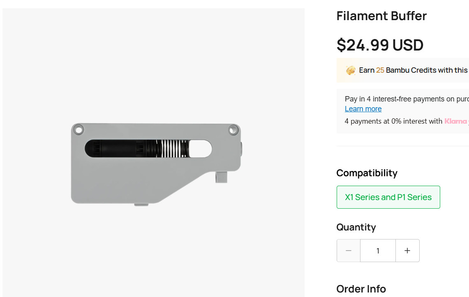The height and width of the screenshot is (297, 469).
Task: Click the $24.99 USD price
Action: pyautogui.click(x=380, y=45)
